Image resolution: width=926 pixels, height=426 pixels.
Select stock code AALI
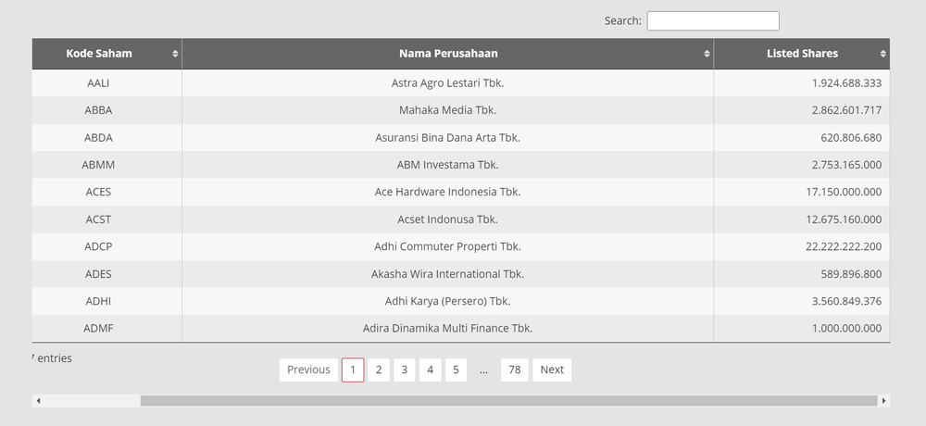pyautogui.click(x=98, y=83)
